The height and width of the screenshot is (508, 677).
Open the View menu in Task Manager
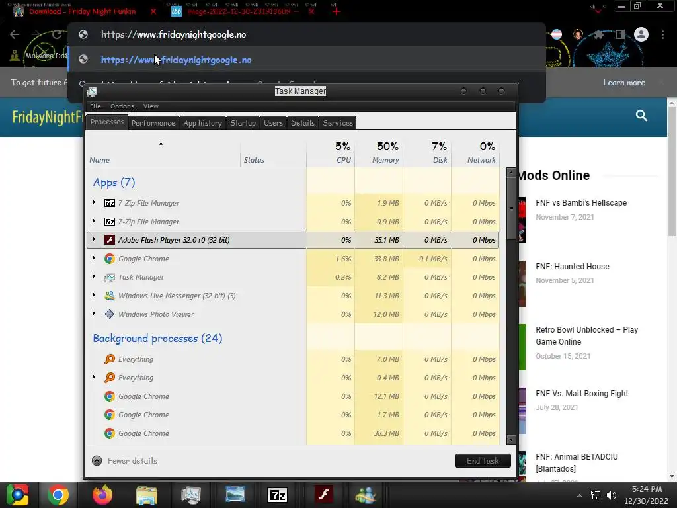151,106
